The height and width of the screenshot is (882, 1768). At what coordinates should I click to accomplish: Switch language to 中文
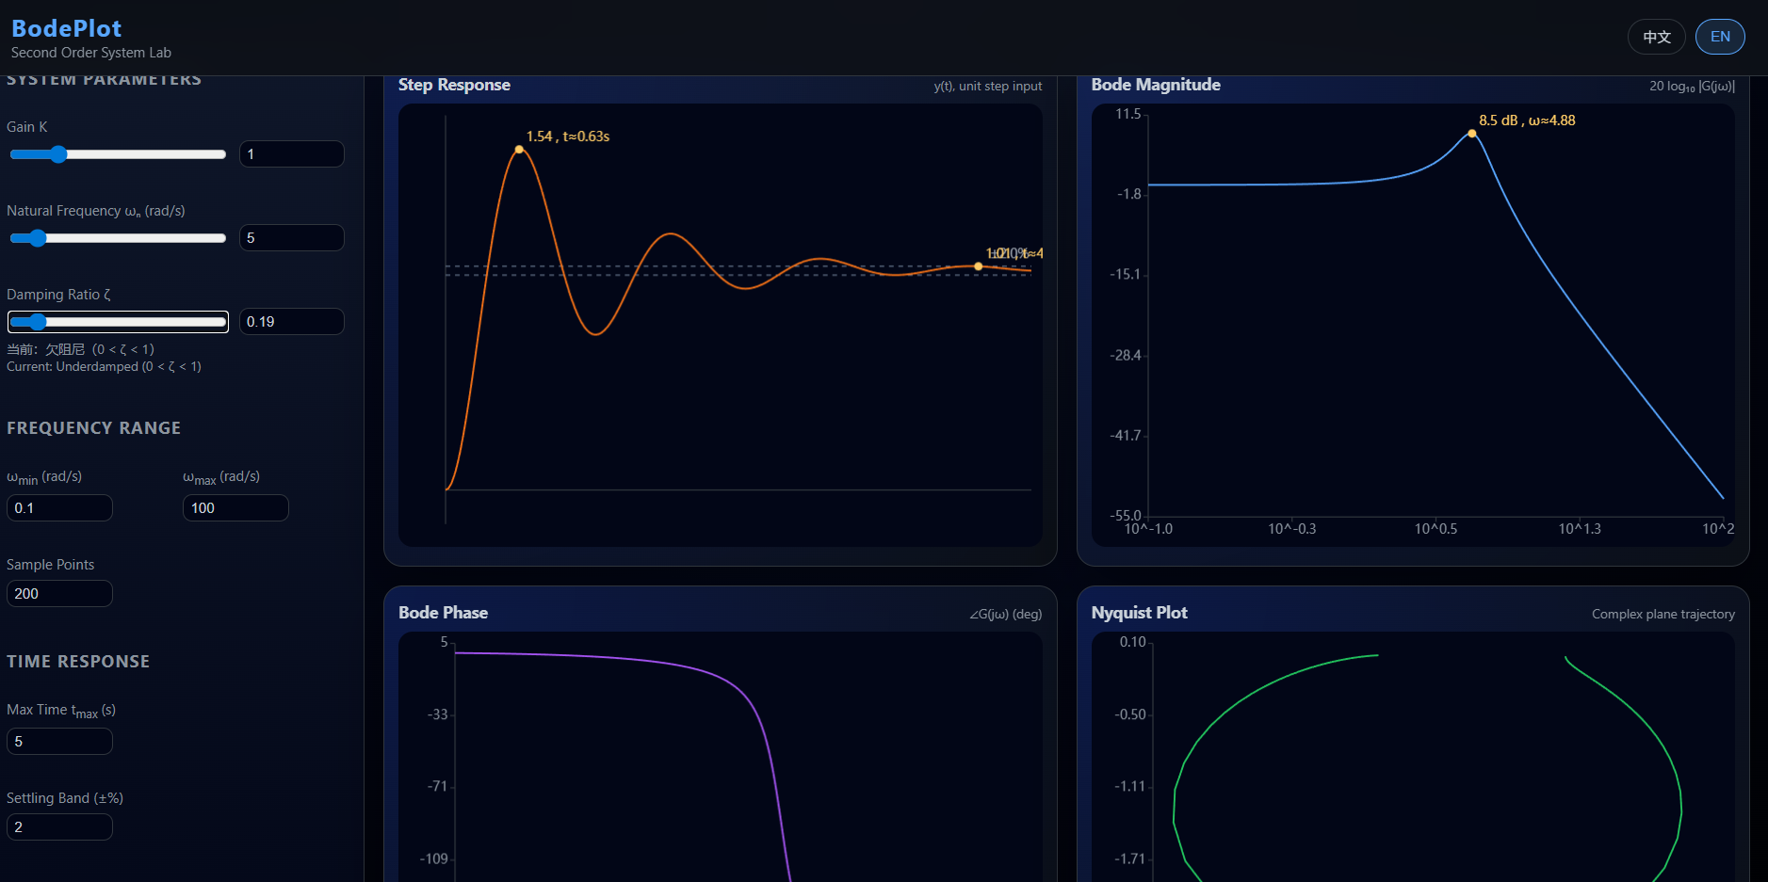[1656, 37]
